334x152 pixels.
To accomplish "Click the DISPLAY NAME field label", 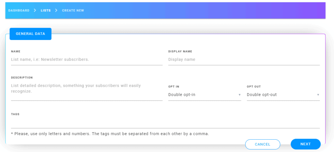I will click(x=180, y=51).
